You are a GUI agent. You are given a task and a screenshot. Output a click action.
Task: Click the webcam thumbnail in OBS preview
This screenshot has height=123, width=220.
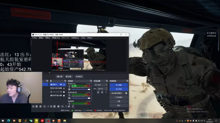57,62
